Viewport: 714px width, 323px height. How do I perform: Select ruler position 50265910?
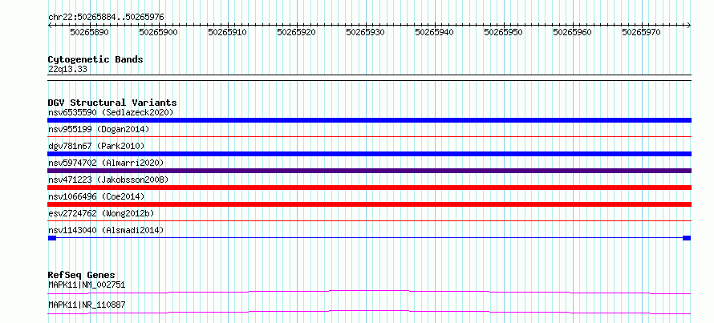[228, 33]
